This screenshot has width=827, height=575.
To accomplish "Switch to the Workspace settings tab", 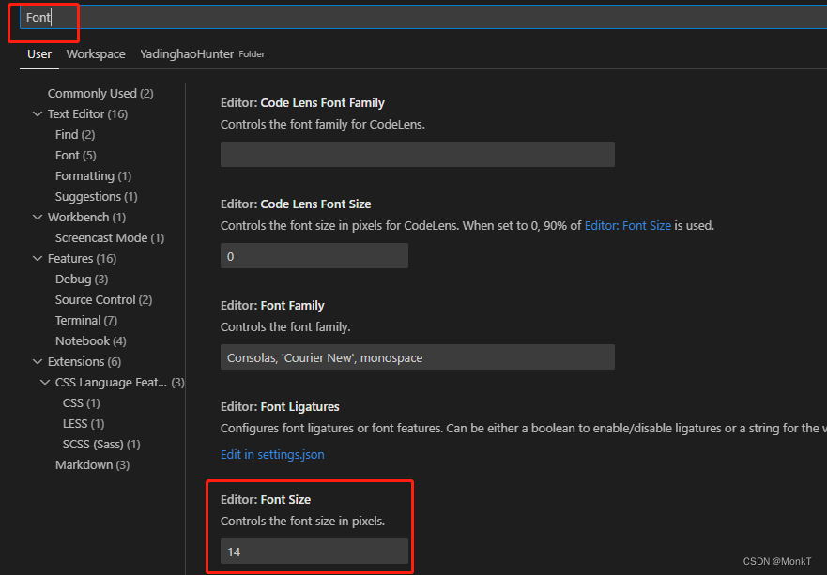I will [x=95, y=53].
